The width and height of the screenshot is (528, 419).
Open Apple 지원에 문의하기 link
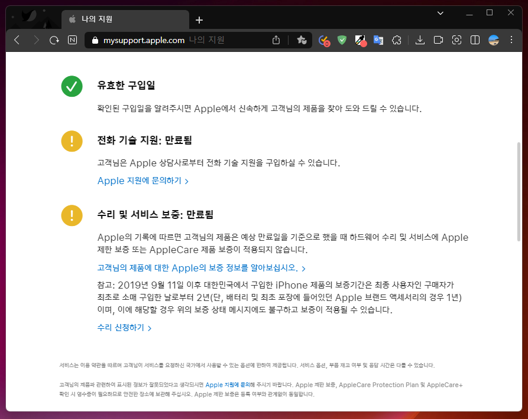142,181
